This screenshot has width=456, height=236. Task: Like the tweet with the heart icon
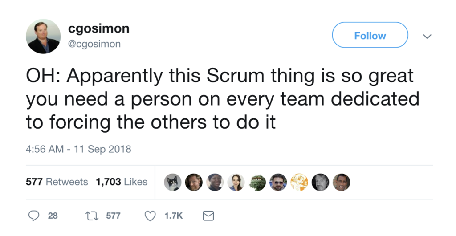[151, 216]
